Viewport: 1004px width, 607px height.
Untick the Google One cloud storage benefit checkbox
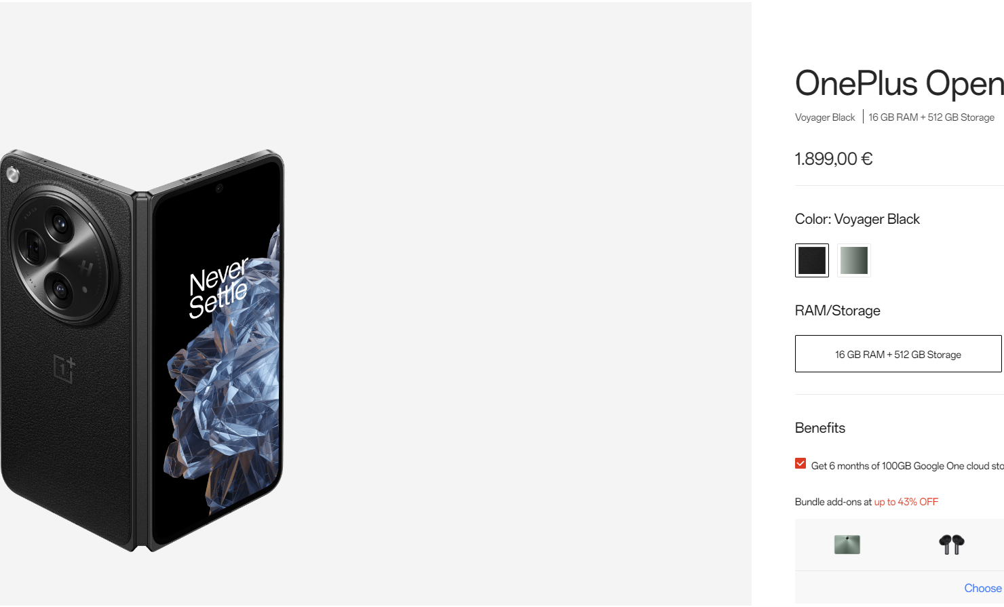click(x=800, y=464)
